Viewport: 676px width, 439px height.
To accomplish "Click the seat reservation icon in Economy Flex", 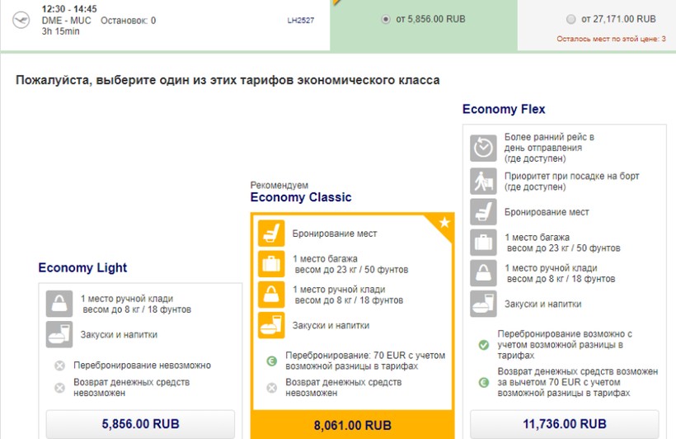I will click(x=484, y=212).
